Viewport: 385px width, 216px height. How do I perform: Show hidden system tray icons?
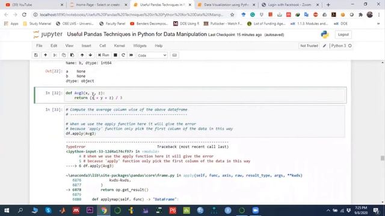point(328,211)
